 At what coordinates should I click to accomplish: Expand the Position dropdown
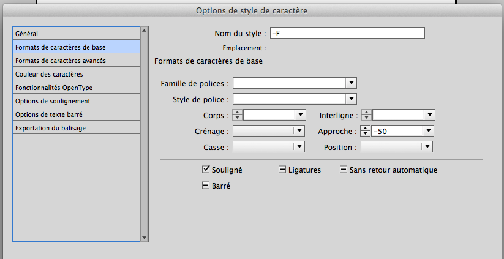pos(427,147)
